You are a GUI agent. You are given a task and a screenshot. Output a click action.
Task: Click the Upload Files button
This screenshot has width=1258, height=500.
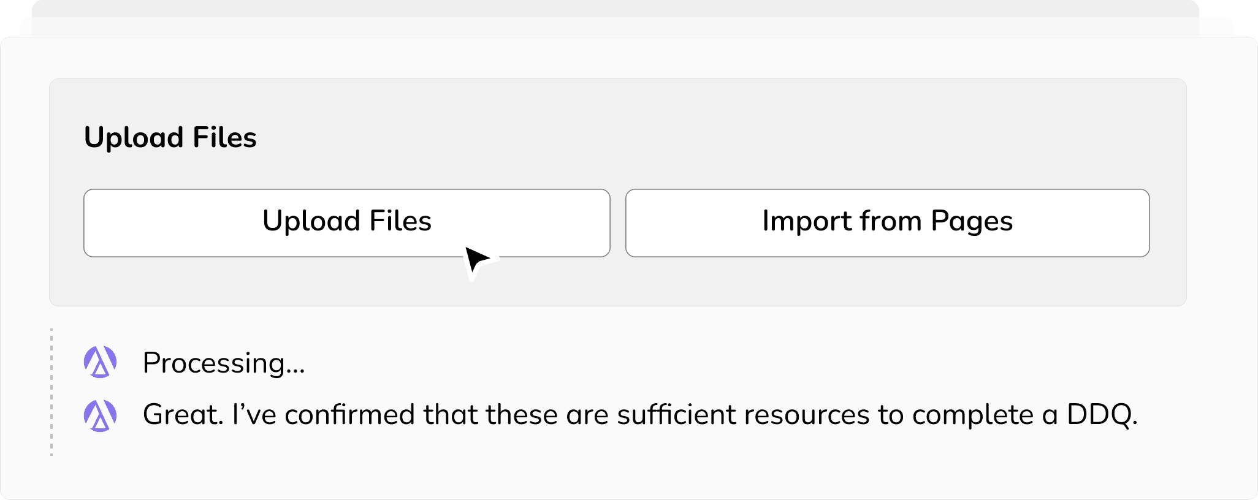[346, 222]
